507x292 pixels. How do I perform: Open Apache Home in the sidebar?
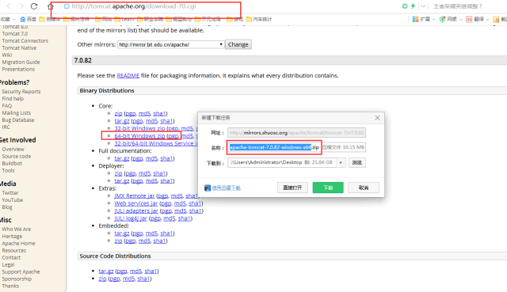point(18,243)
